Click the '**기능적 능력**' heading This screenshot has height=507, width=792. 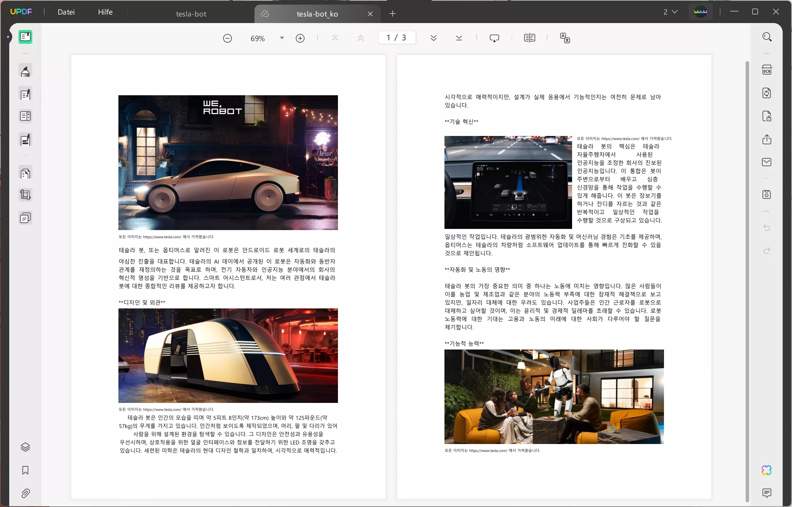(x=464, y=343)
